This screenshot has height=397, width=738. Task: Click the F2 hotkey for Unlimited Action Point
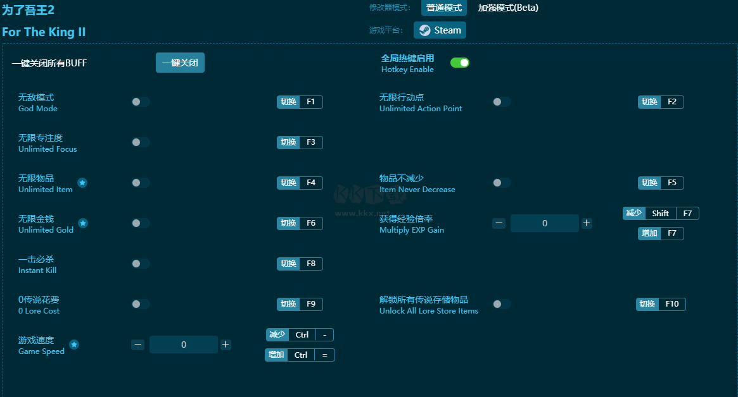pyautogui.click(x=661, y=102)
